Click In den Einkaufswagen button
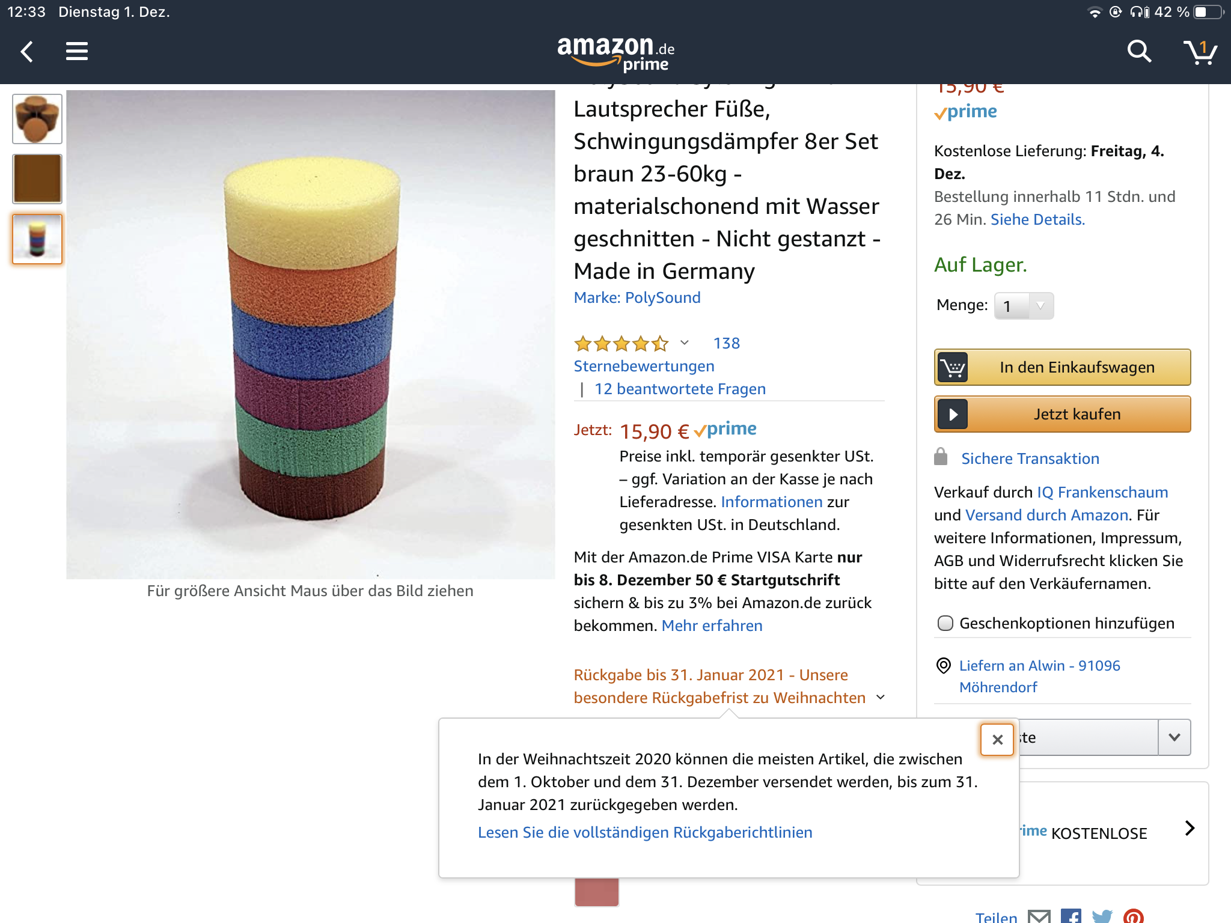The image size is (1231, 923). click(1062, 367)
